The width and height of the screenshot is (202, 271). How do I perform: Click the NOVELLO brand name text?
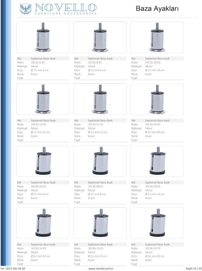click(x=65, y=7)
